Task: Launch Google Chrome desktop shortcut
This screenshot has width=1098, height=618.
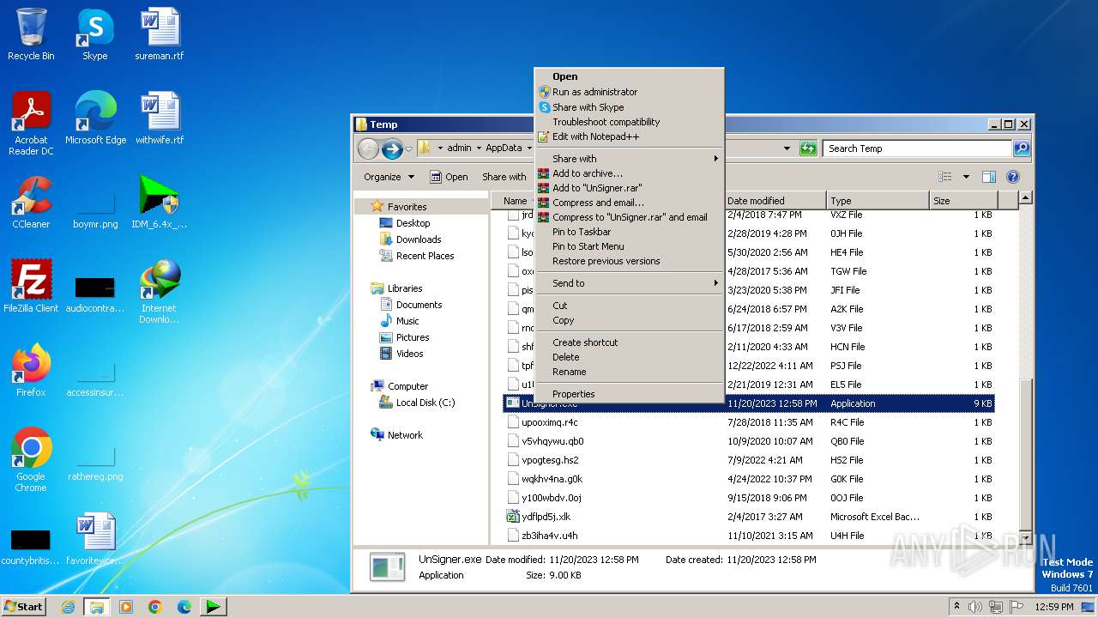Action: [x=31, y=460]
